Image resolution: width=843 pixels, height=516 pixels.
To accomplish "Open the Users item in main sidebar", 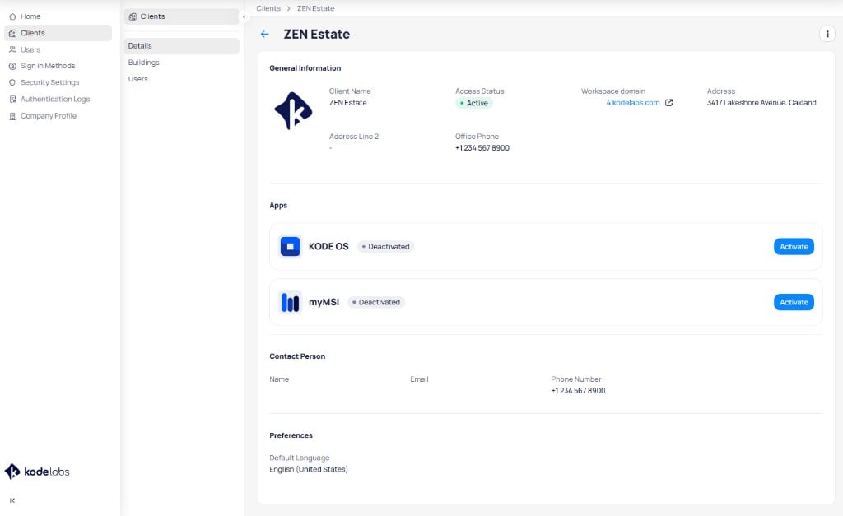I will tap(58, 49).
